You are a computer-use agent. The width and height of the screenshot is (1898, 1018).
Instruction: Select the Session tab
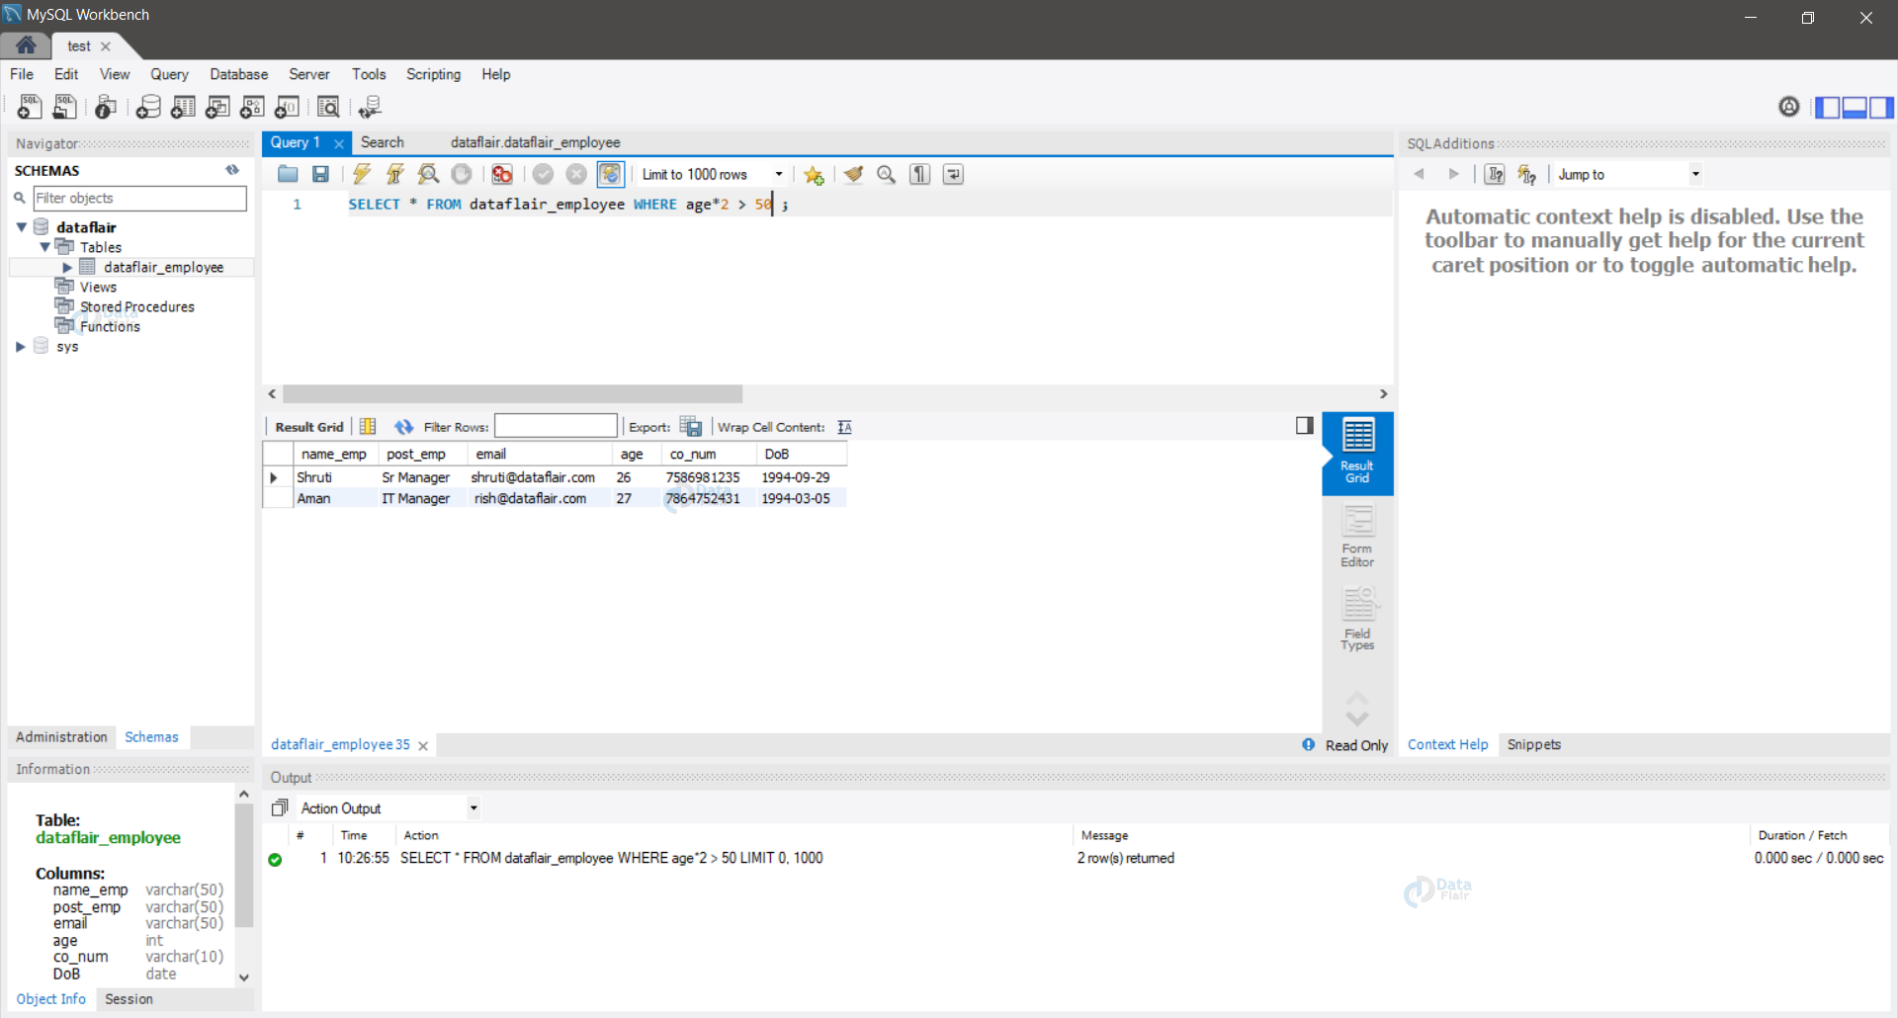(x=129, y=999)
